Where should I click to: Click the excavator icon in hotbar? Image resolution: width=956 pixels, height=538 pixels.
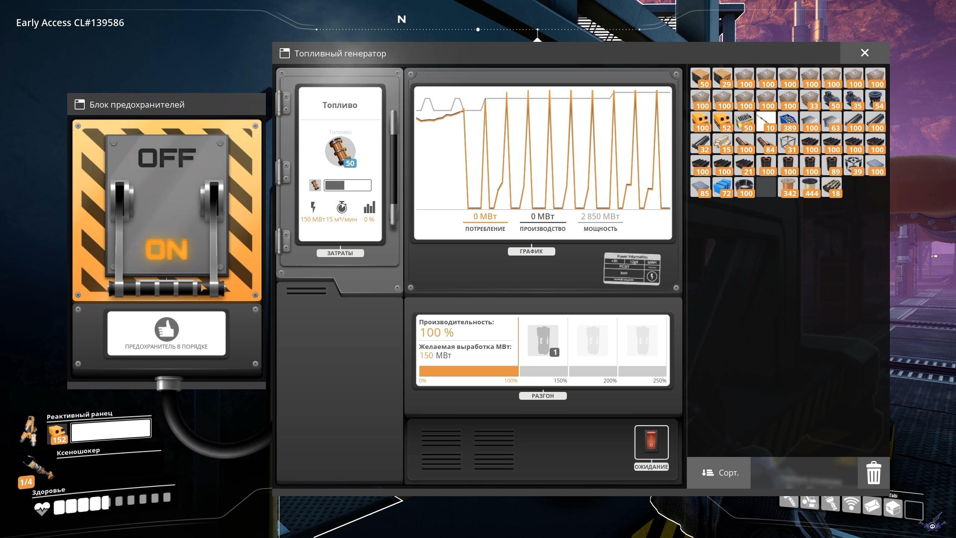click(809, 503)
